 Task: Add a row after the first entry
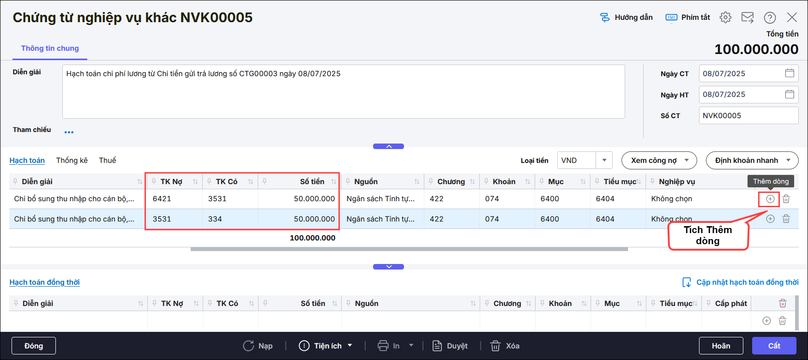click(x=770, y=199)
